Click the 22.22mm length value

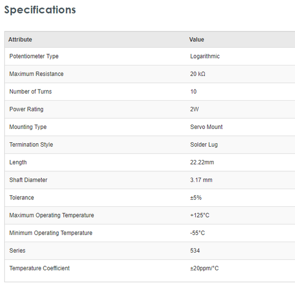[202, 162]
